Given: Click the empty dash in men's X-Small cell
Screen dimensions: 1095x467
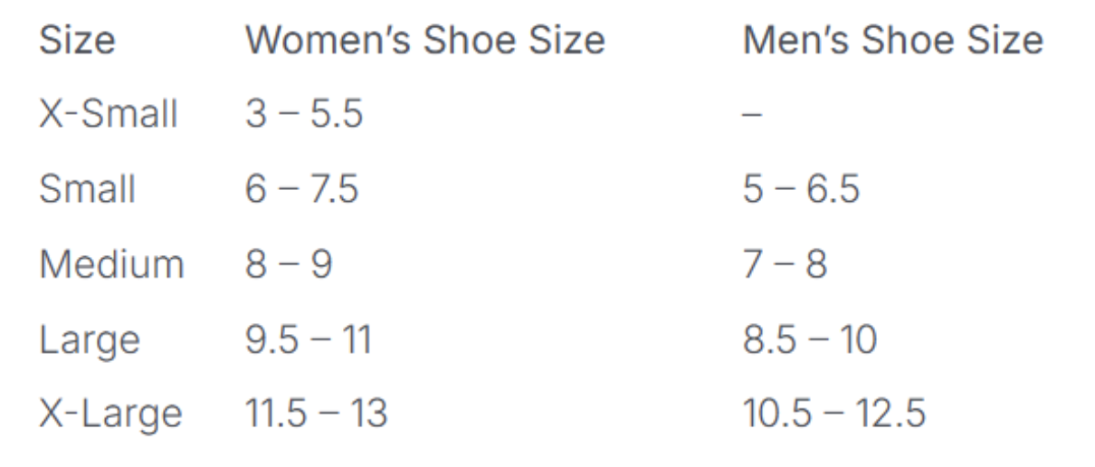Looking at the screenshot, I should (753, 116).
